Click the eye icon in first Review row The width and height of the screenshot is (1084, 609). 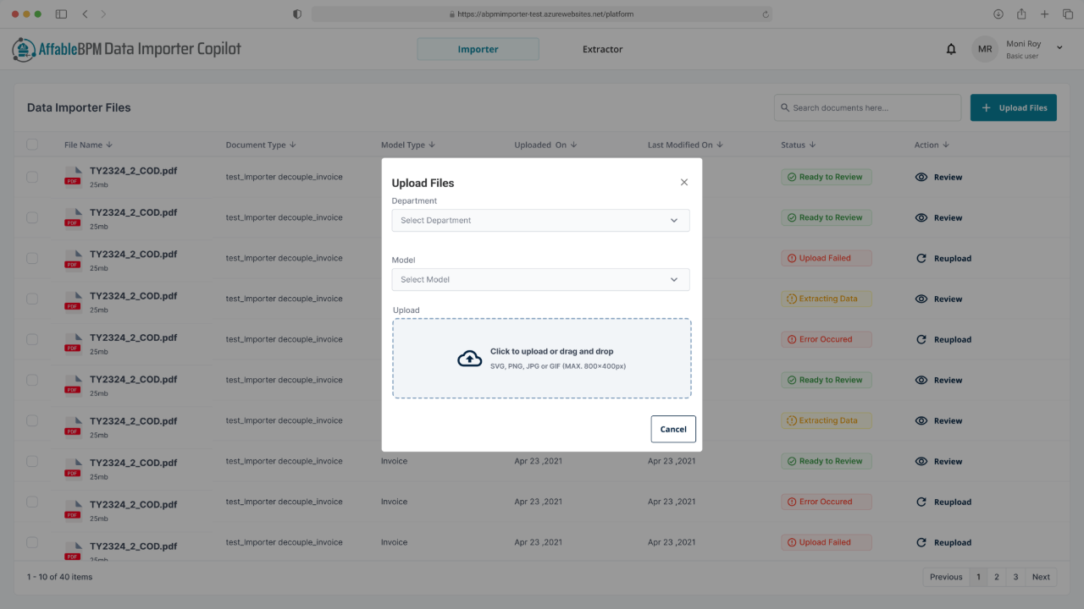coord(921,178)
